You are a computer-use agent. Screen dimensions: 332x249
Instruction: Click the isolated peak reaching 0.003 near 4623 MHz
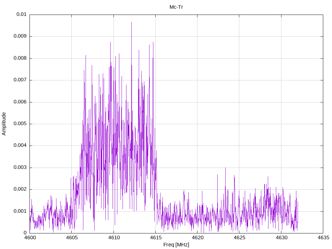225,168
